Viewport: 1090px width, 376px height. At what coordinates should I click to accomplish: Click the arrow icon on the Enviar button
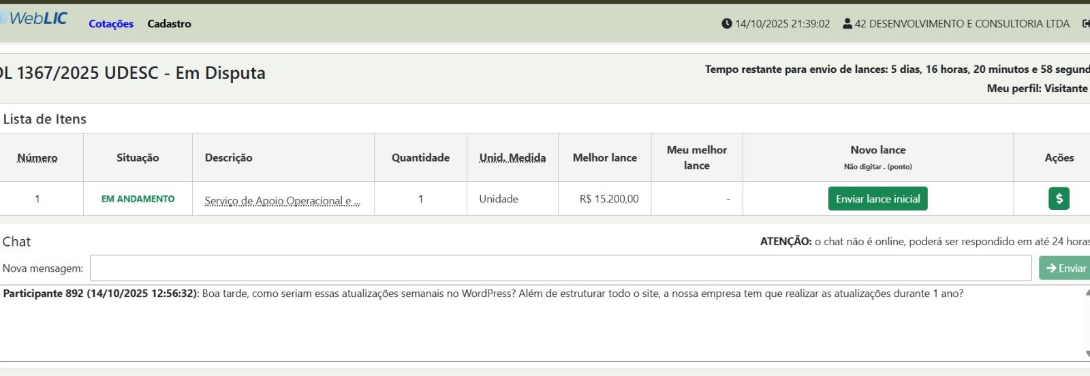pos(1050,268)
